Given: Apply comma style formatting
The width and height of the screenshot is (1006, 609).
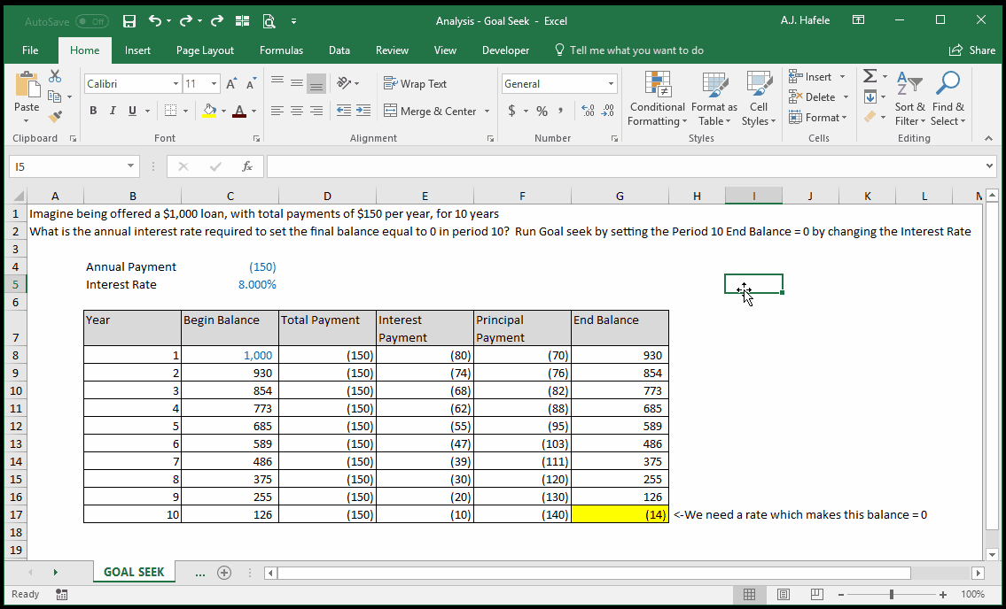Looking at the screenshot, I should pos(561,111).
